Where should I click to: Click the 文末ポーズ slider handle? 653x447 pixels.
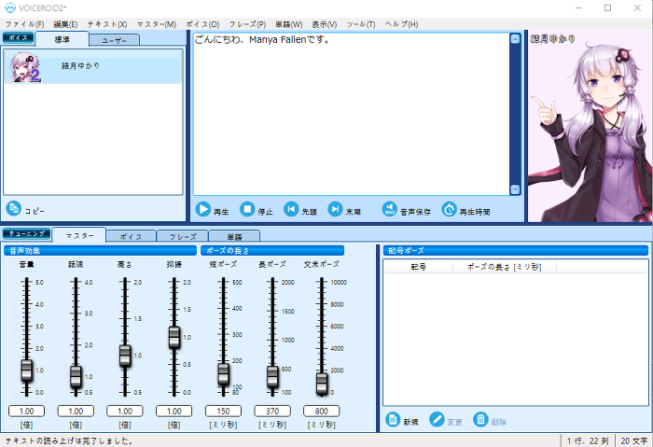click(x=322, y=384)
